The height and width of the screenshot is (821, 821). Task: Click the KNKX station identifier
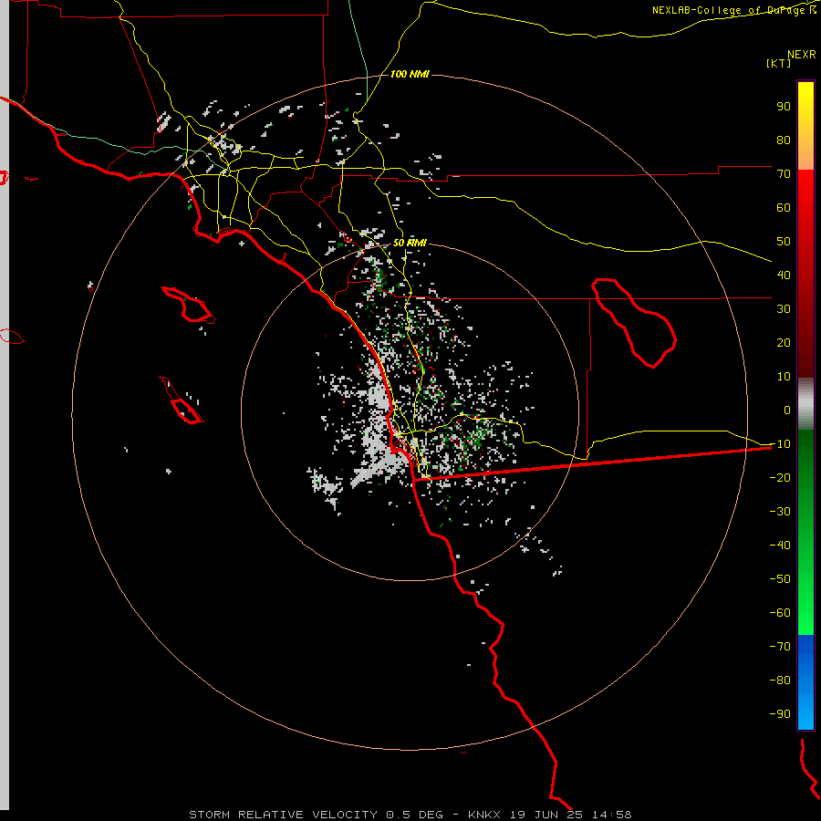tap(484, 815)
